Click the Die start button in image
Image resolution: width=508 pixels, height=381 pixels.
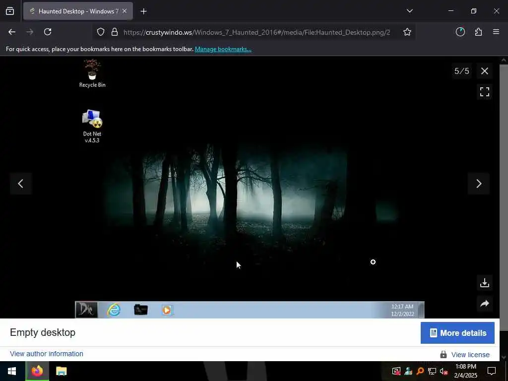tap(86, 310)
